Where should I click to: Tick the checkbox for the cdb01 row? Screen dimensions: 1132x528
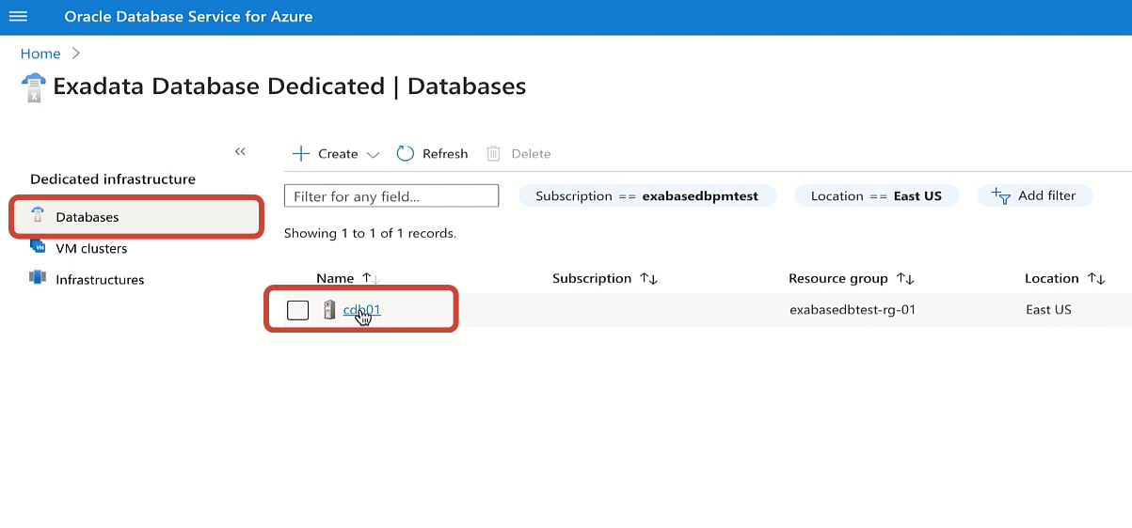coord(297,310)
